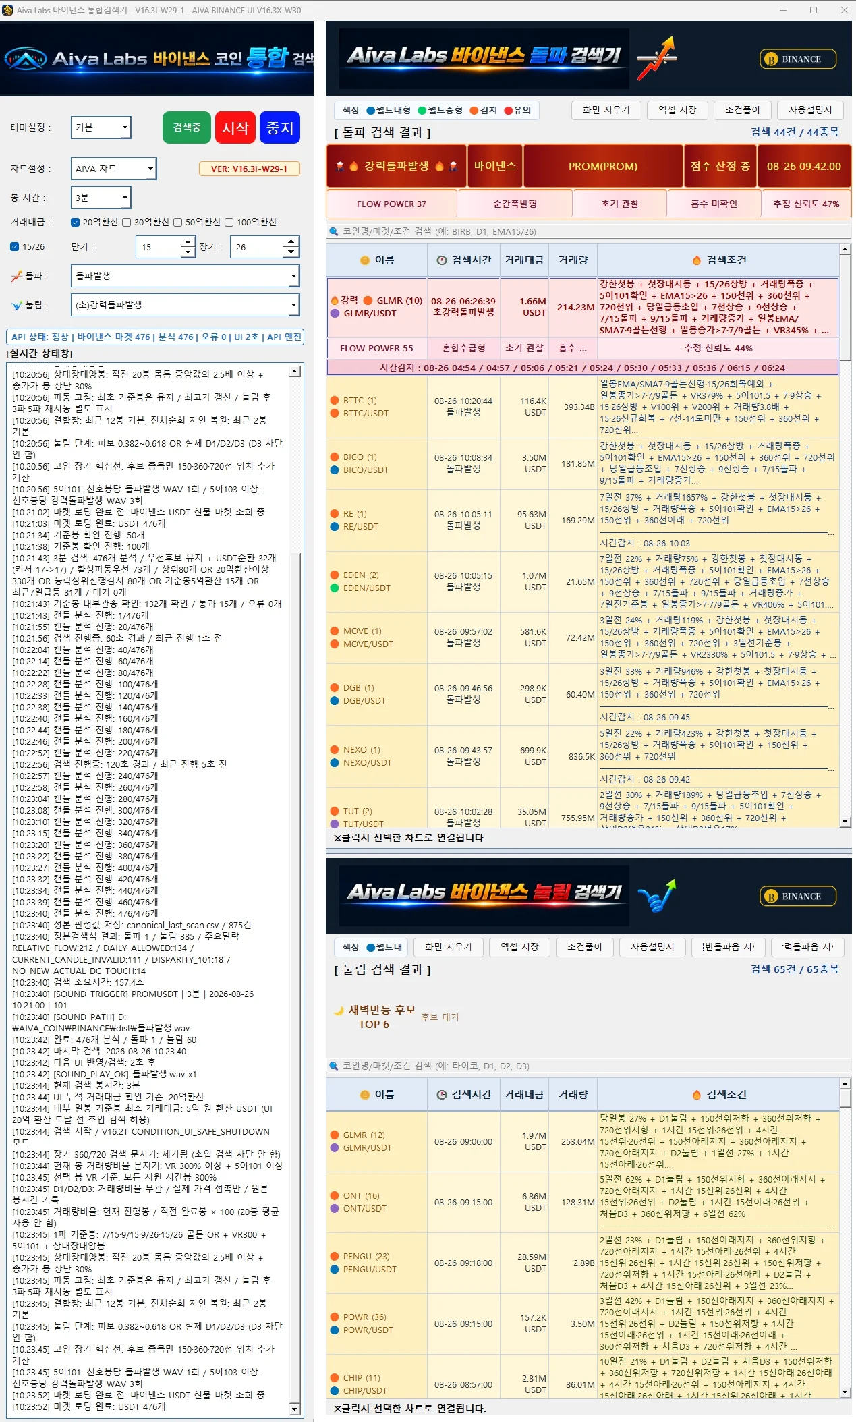Decrease the 단기 value with down arrow
The image size is (856, 1422).
click(x=188, y=252)
